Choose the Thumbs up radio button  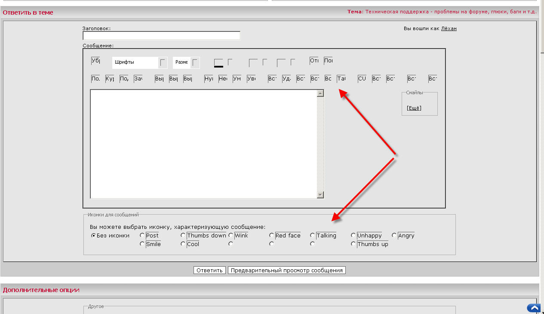pyautogui.click(x=353, y=244)
